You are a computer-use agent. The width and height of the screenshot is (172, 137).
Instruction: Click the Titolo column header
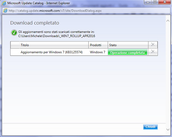coord(54,45)
